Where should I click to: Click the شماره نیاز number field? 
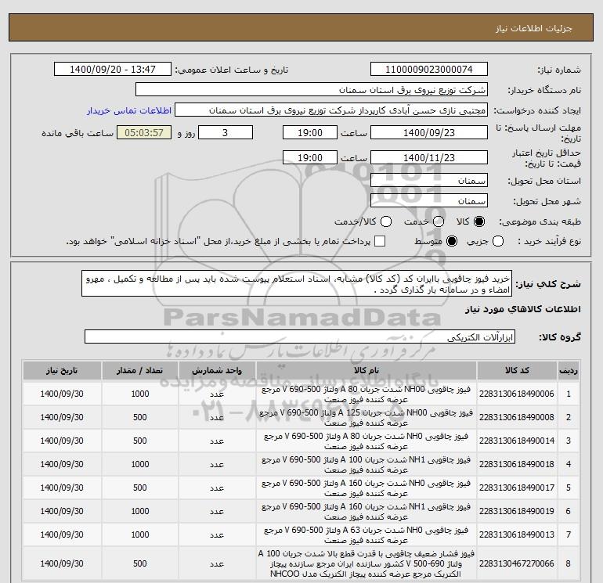[429, 69]
